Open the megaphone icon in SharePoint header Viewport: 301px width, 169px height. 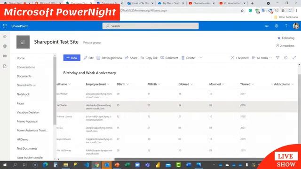point(267,26)
